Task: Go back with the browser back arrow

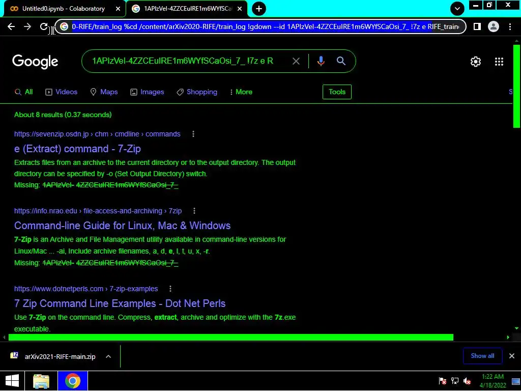Action: point(11,26)
